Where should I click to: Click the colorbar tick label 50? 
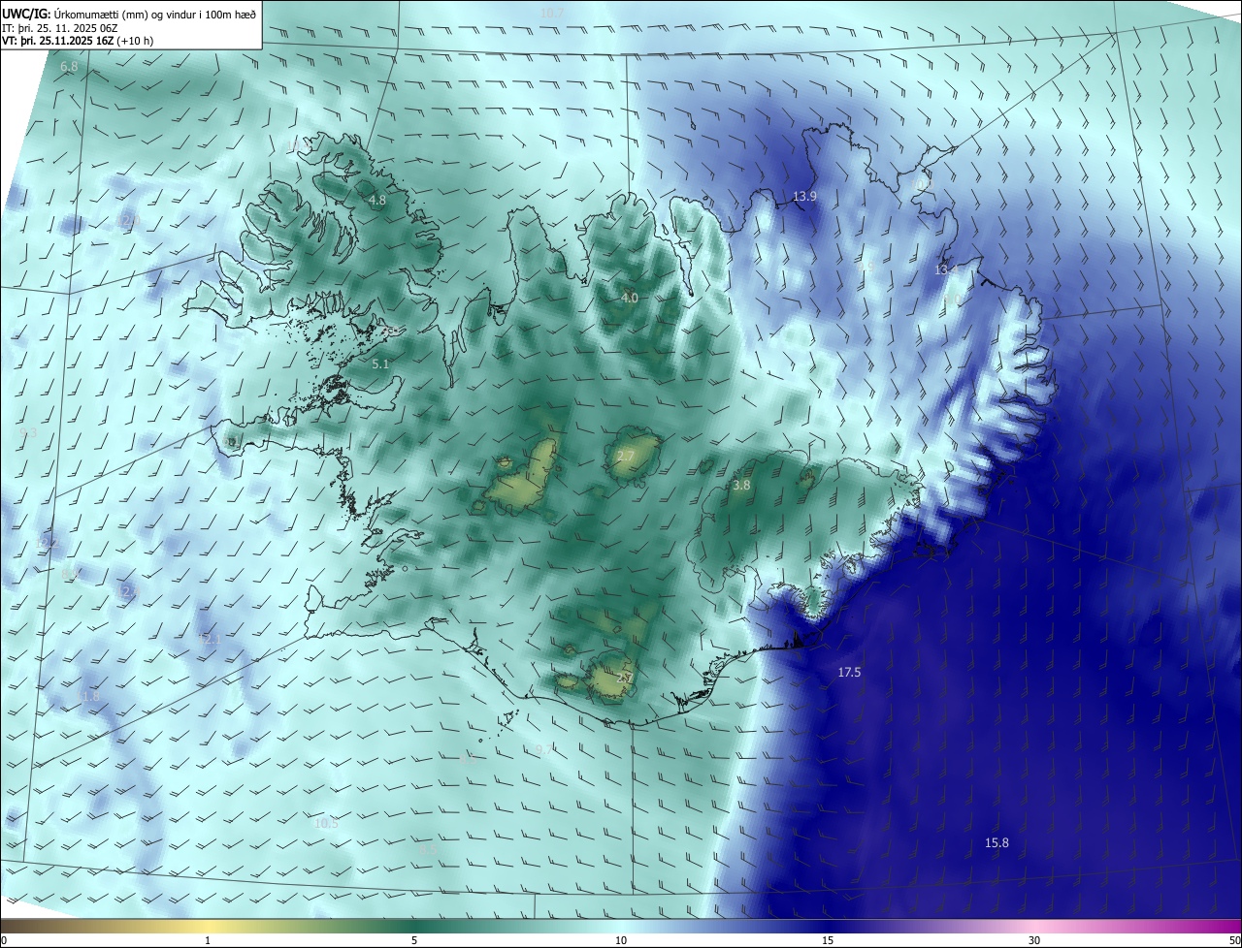point(1234,940)
